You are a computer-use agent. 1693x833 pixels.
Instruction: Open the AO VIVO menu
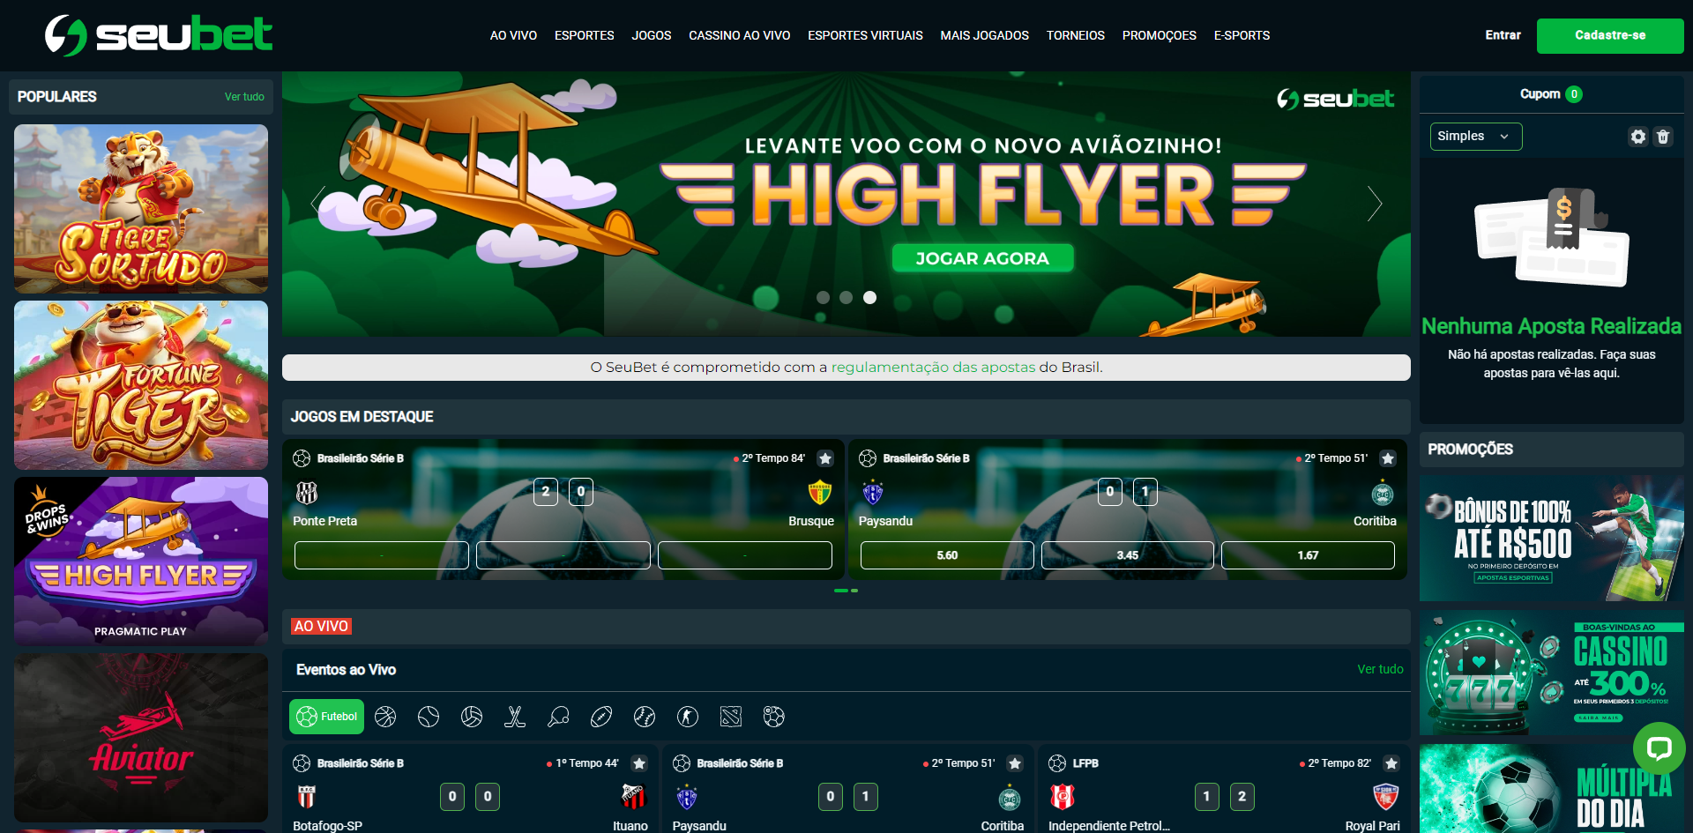click(513, 35)
